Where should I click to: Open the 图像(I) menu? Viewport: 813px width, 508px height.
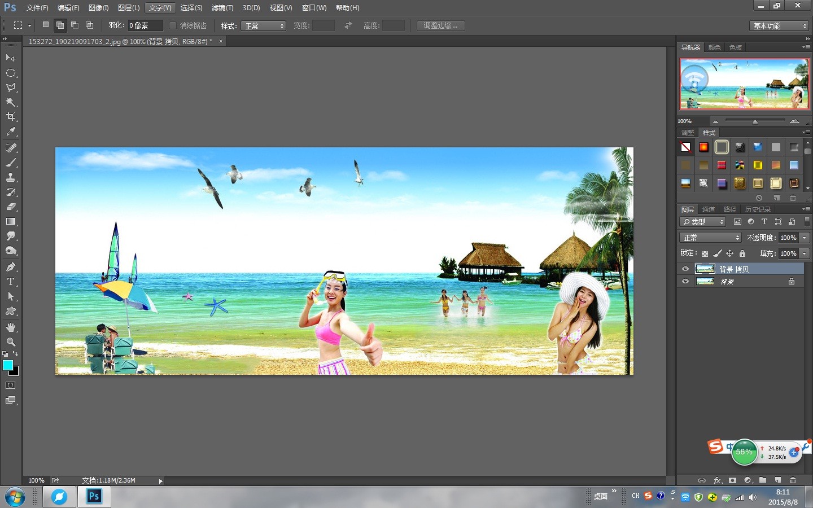tap(98, 8)
